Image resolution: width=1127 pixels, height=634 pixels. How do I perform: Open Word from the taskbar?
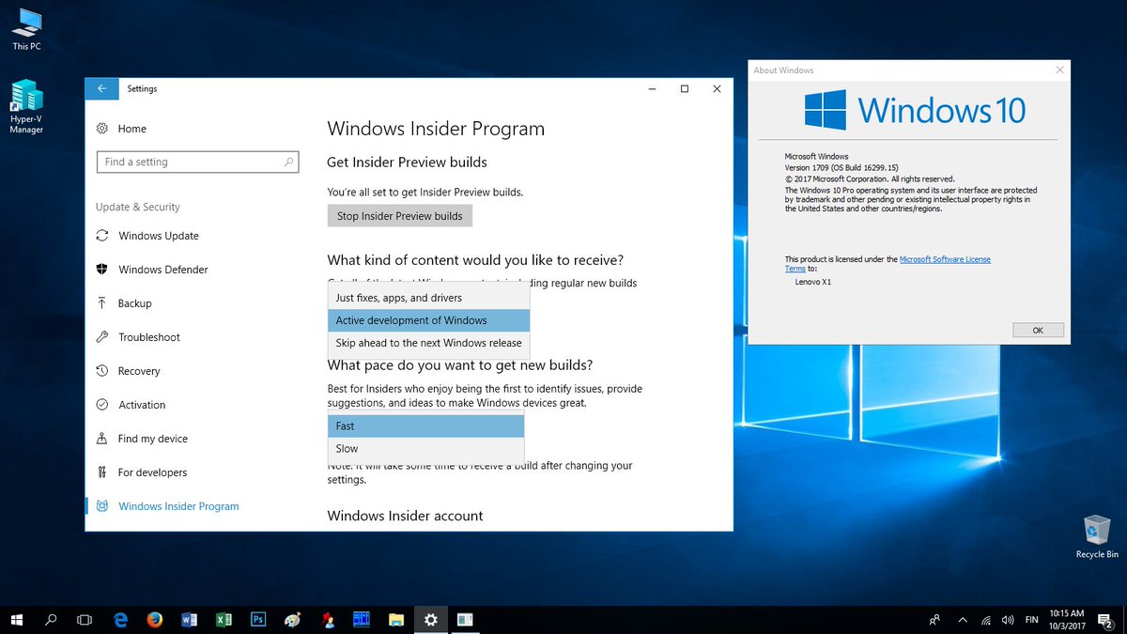click(x=189, y=620)
